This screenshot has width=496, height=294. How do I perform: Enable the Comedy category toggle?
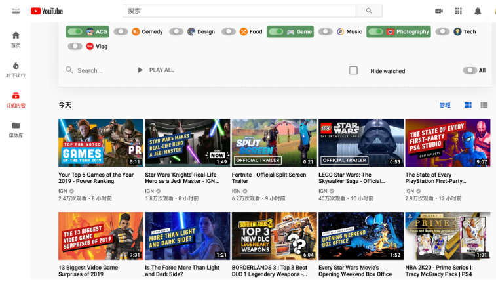[121, 31]
